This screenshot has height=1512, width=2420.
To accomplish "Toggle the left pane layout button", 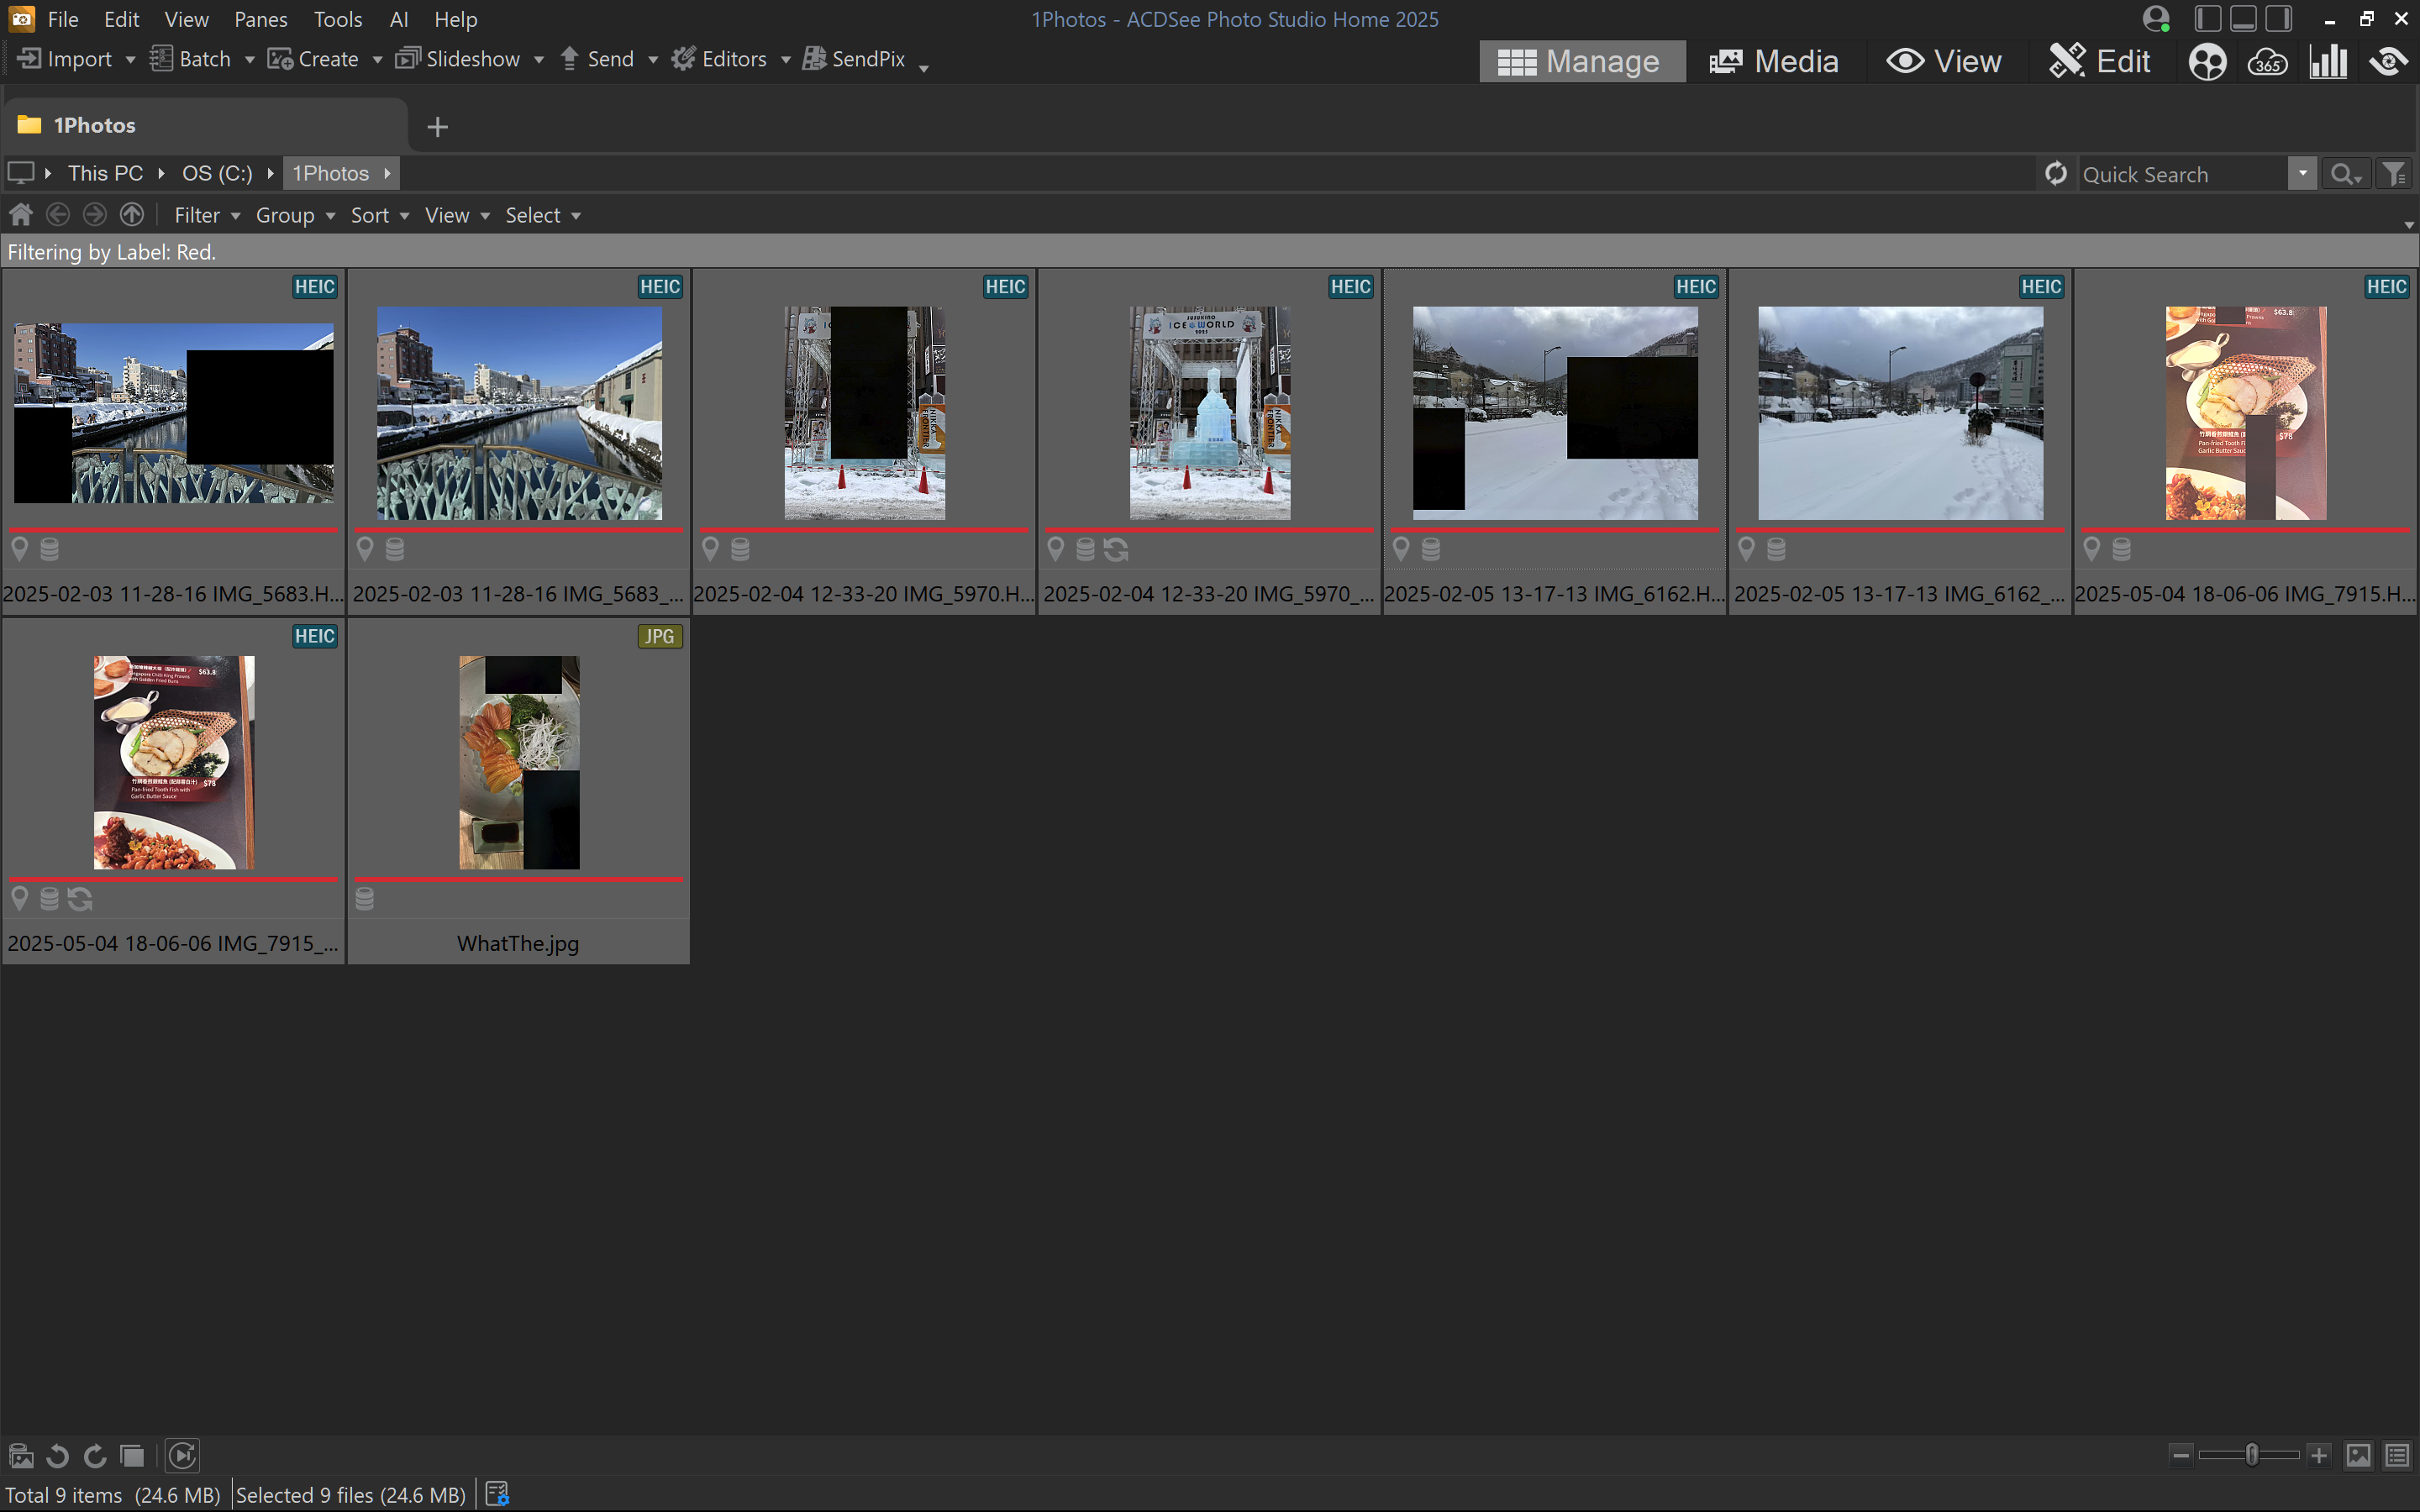I will click(2207, 19).
